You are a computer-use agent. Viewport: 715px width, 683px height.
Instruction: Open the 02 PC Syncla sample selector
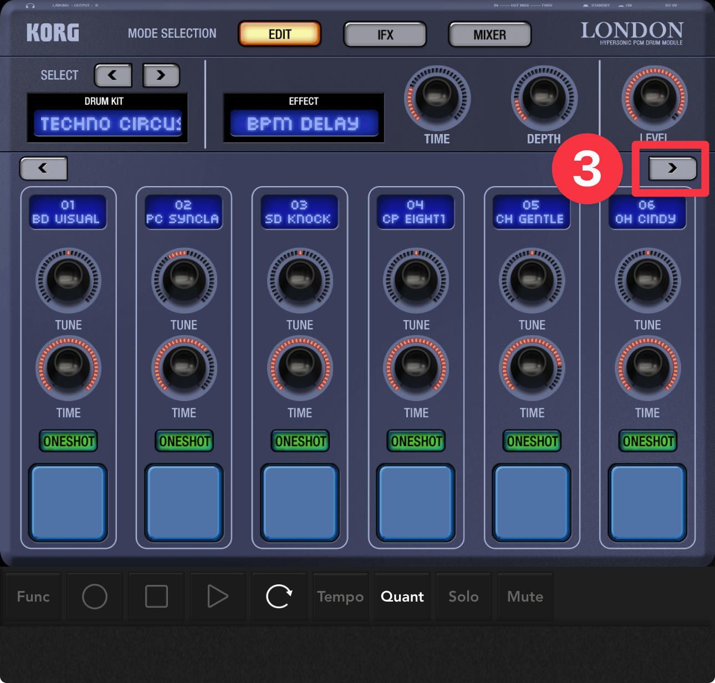[183, 212]
